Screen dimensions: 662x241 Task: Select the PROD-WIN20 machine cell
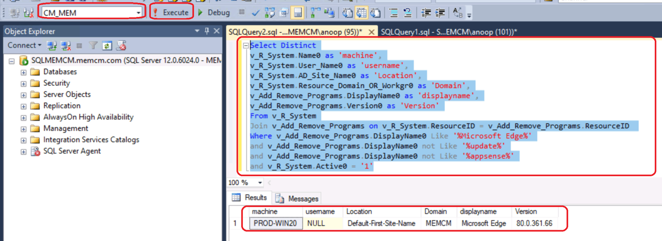(275, 223)
